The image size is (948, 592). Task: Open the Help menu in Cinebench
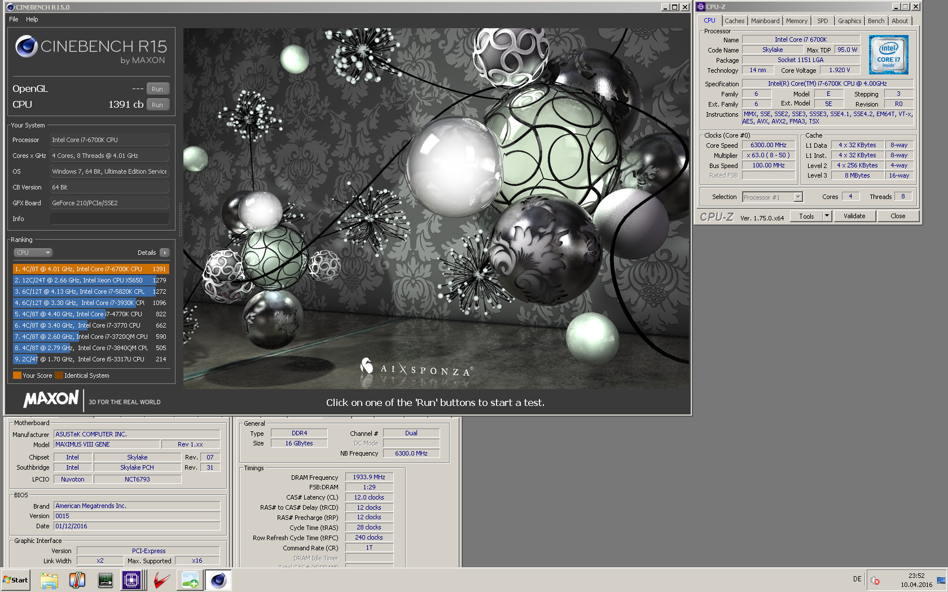(x=32, y=19)
